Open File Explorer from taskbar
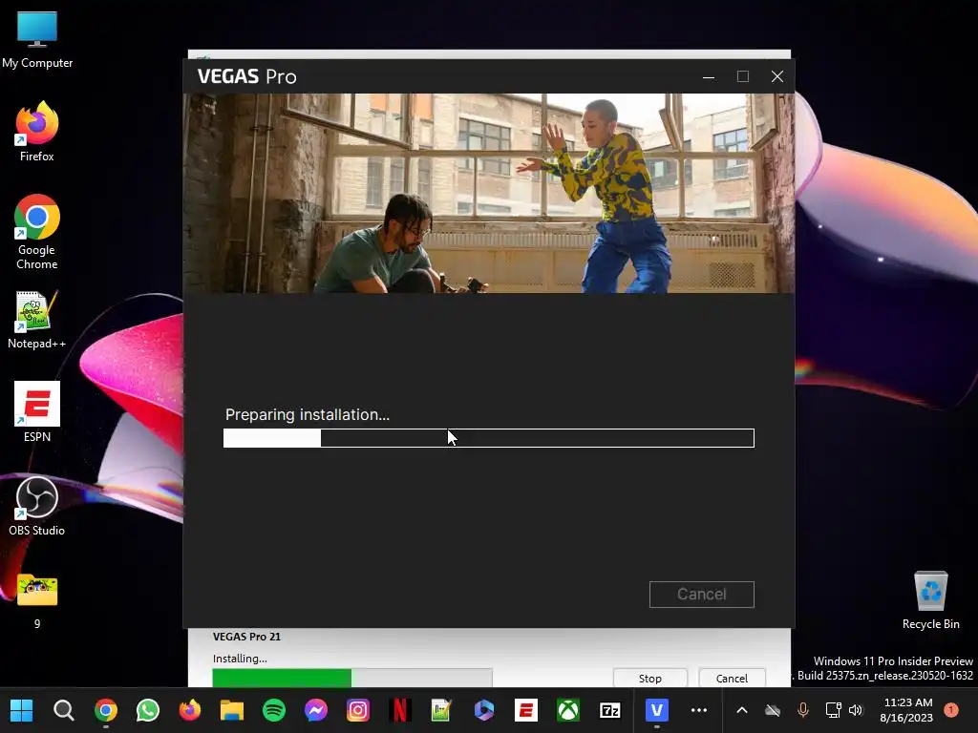This screenshot has height=733, width=978. [232, 710]
